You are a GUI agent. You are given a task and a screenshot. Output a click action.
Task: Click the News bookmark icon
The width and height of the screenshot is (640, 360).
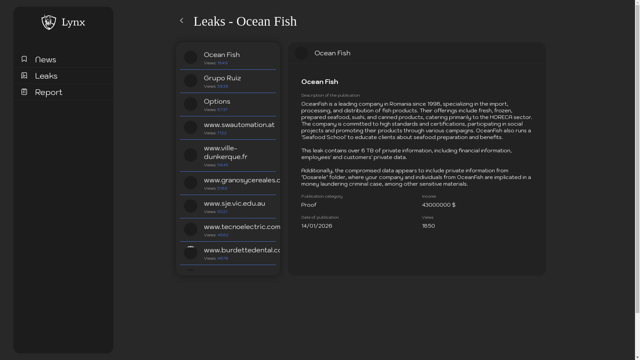pyautogui.click(x=24, y=59)
